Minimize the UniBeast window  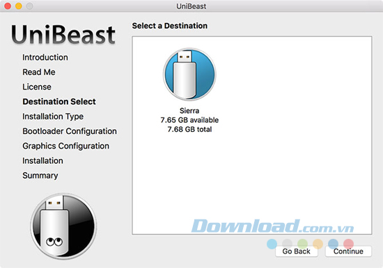[x=19, y=6]
